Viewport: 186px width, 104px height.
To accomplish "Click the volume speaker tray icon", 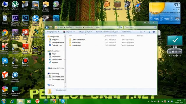I will [x=155, y=101].
